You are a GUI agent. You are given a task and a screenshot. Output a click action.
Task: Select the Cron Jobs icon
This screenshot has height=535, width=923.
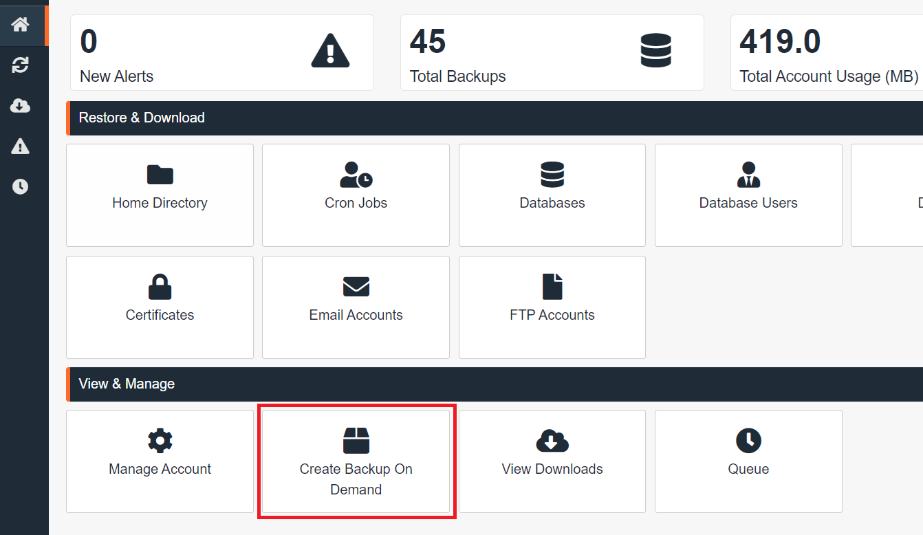[x=356, y=175]
